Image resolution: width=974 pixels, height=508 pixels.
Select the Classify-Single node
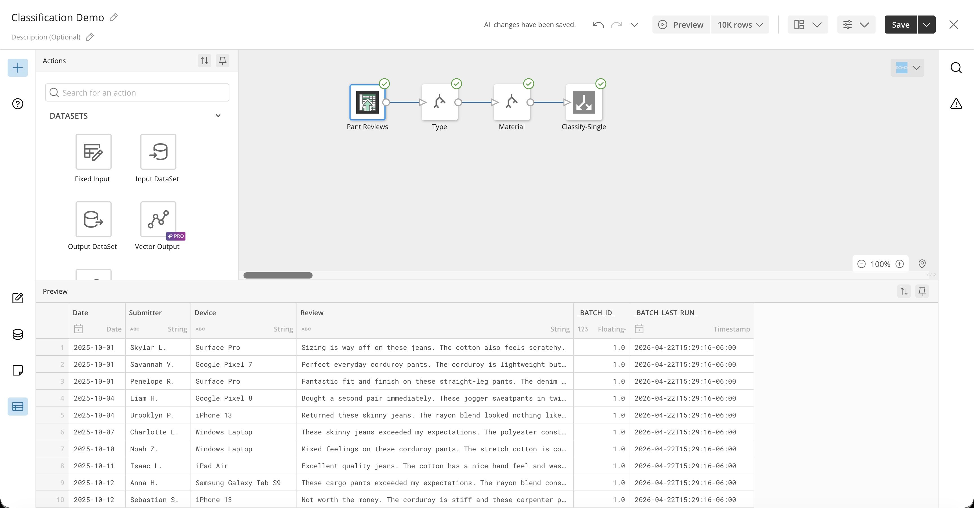[x=584, y=102]
